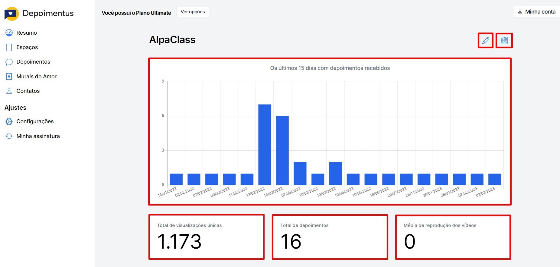Click the Resumo dashboard gauge icon
560x267 pixels.
point(9,33)
